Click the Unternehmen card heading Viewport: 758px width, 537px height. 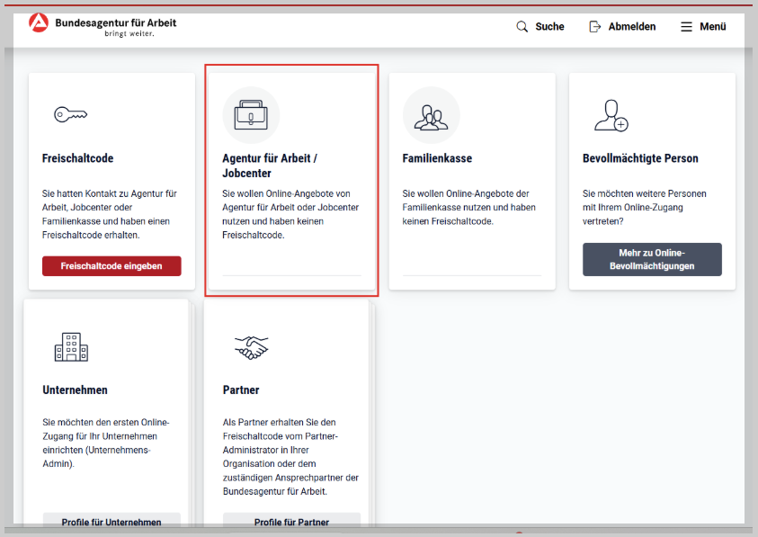pos(75,389)
